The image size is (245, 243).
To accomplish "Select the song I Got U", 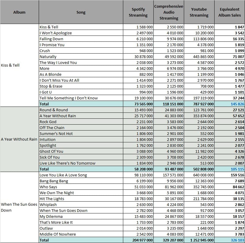I will (81, 92).
